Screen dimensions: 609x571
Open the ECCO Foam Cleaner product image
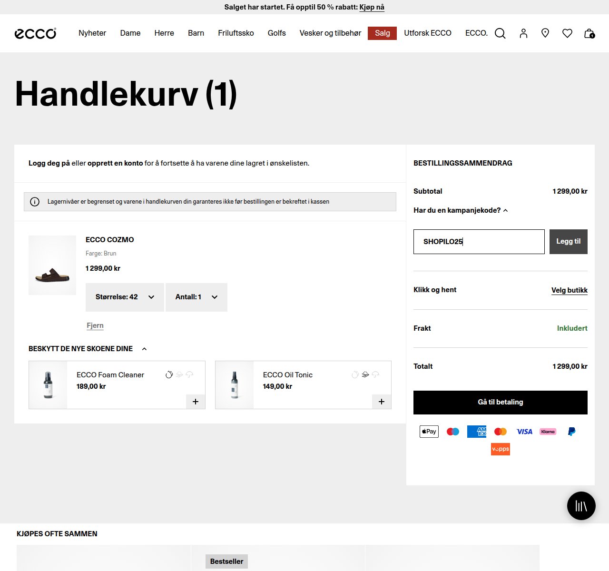point(48,385)
